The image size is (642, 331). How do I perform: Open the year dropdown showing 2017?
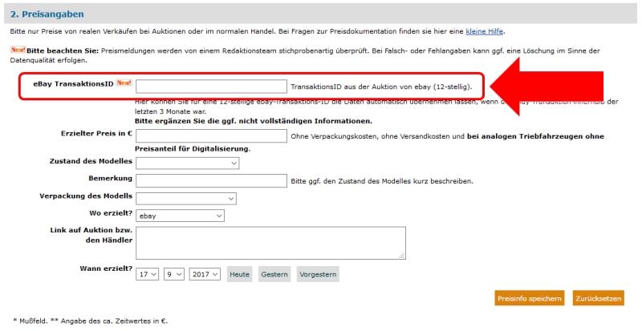(x=205, y=274)
